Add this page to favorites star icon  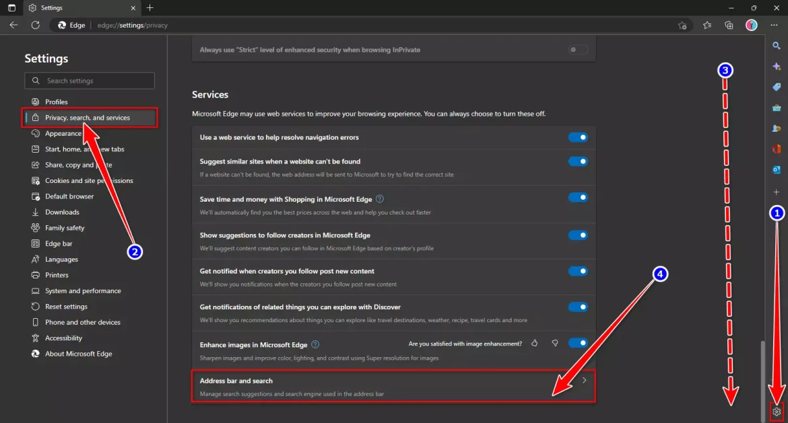[x=682, y=25]
